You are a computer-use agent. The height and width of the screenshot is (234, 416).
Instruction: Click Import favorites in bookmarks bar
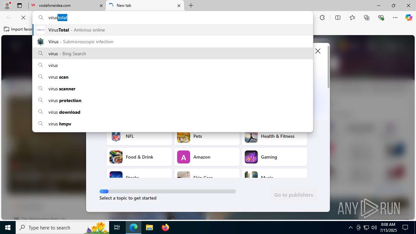(18, 29)
